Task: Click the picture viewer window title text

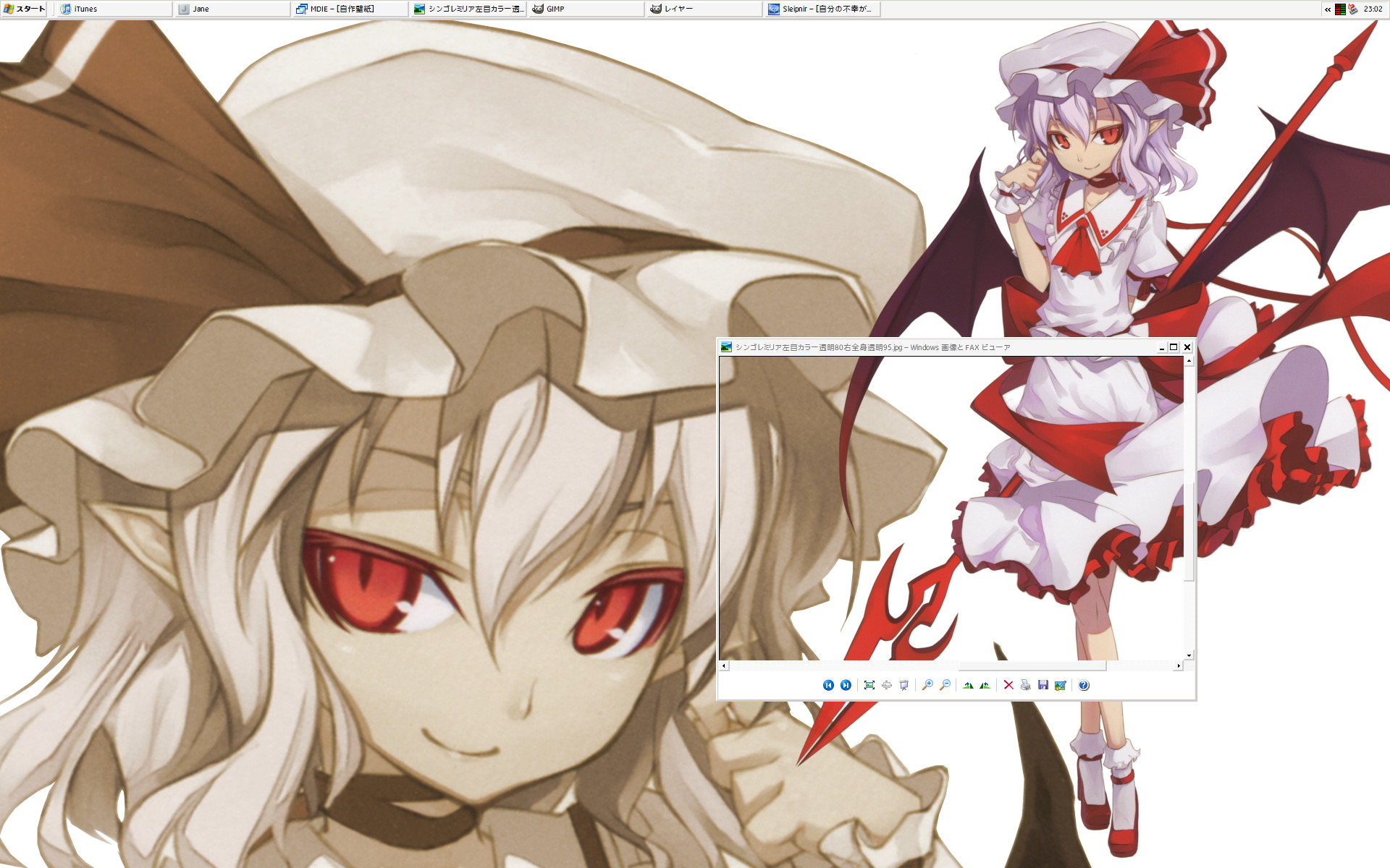Action: click(872, 347)
